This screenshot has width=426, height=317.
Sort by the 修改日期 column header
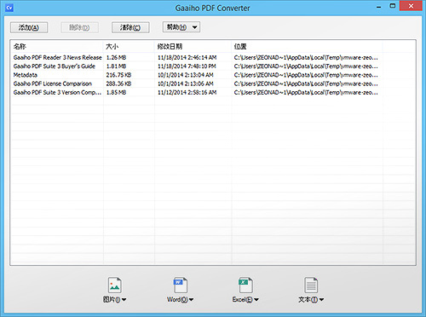[170, 46]
